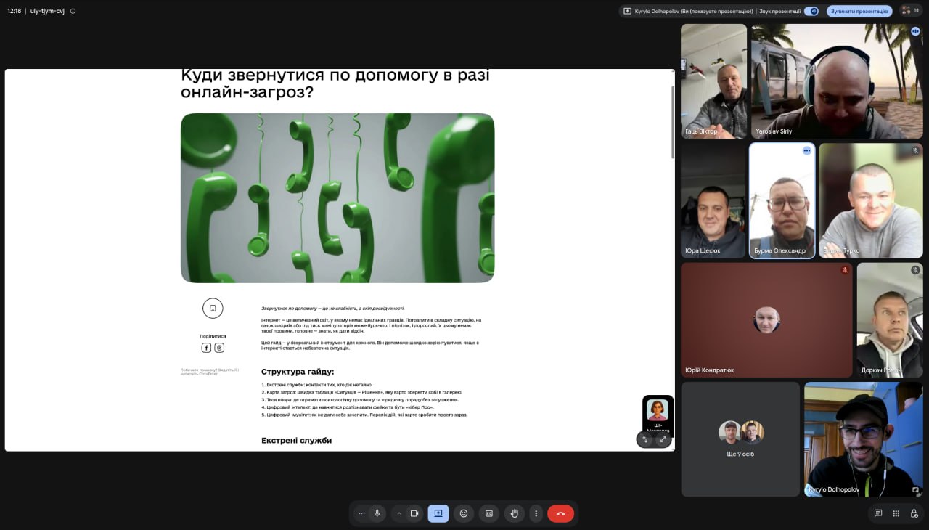Screen dimensions: 929x530
Task: Open options dots on Бурма Олександр tile
Action: pyautogui.click(x=806, y=150)
